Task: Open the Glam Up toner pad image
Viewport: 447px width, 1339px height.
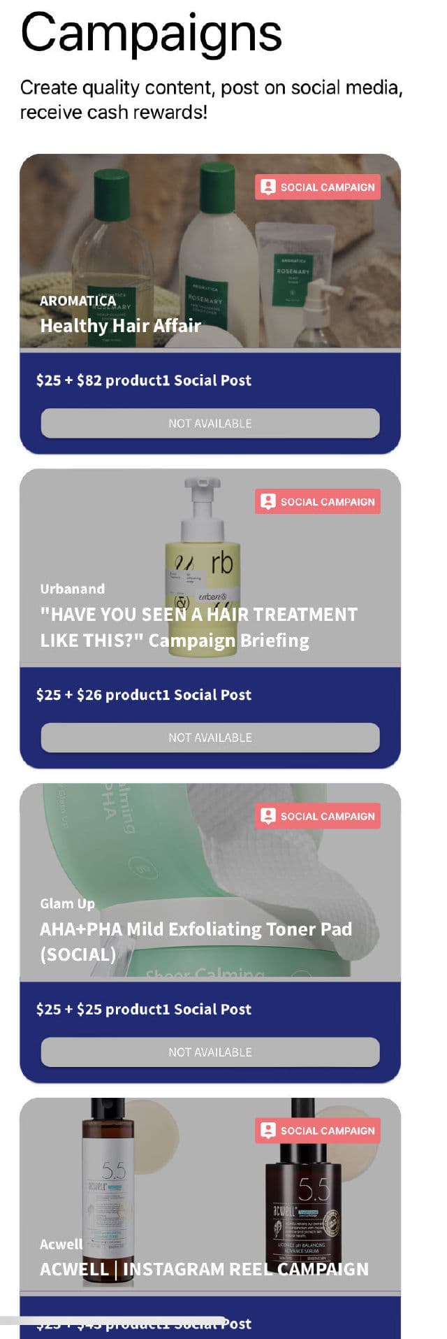Action: coord(210,880)
